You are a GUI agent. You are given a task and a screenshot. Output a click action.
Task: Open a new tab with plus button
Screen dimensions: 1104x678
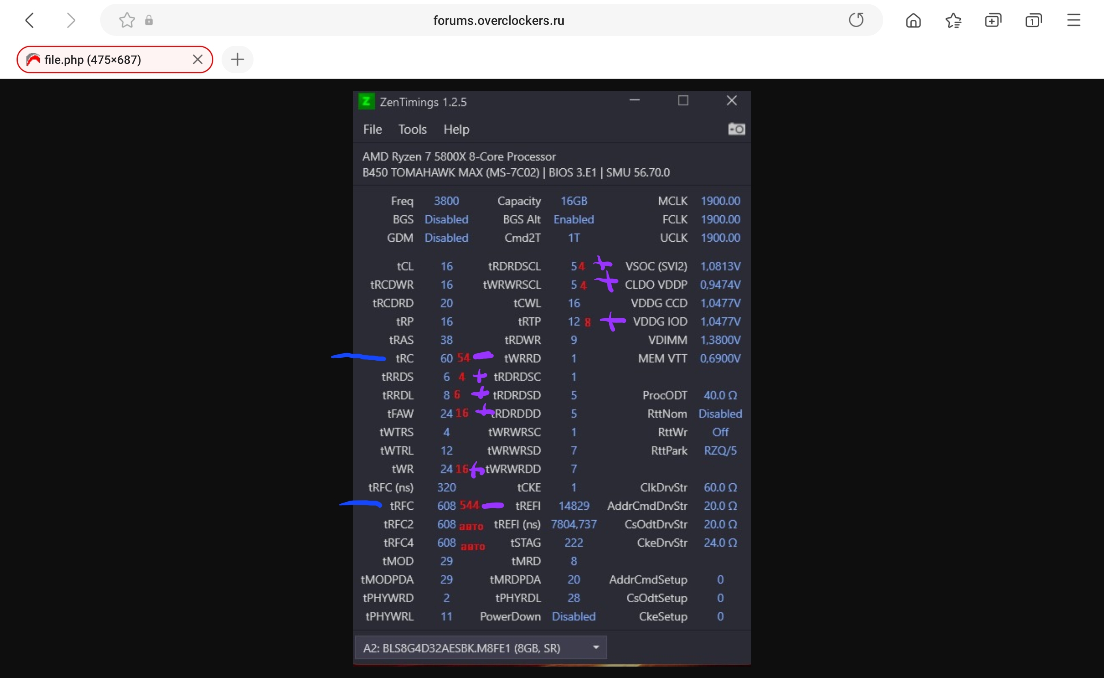(x=237, y=60)
